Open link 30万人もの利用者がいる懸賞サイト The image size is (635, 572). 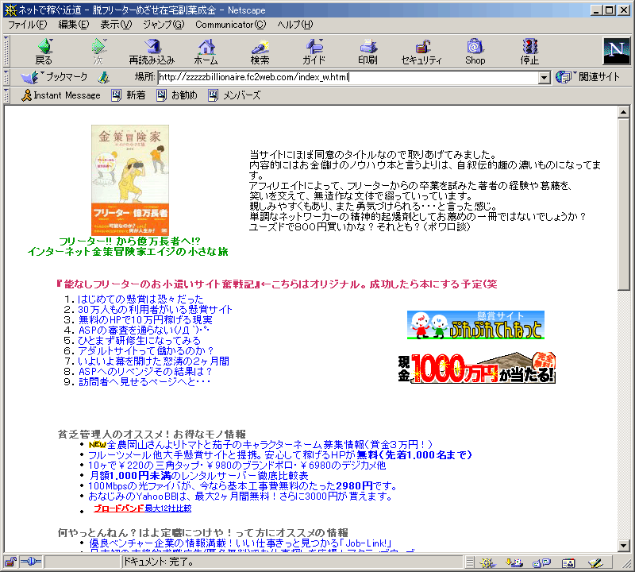tap(155, 310)
